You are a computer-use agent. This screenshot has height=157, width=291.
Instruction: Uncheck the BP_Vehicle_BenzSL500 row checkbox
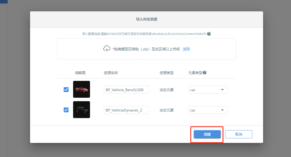(66, 90)
